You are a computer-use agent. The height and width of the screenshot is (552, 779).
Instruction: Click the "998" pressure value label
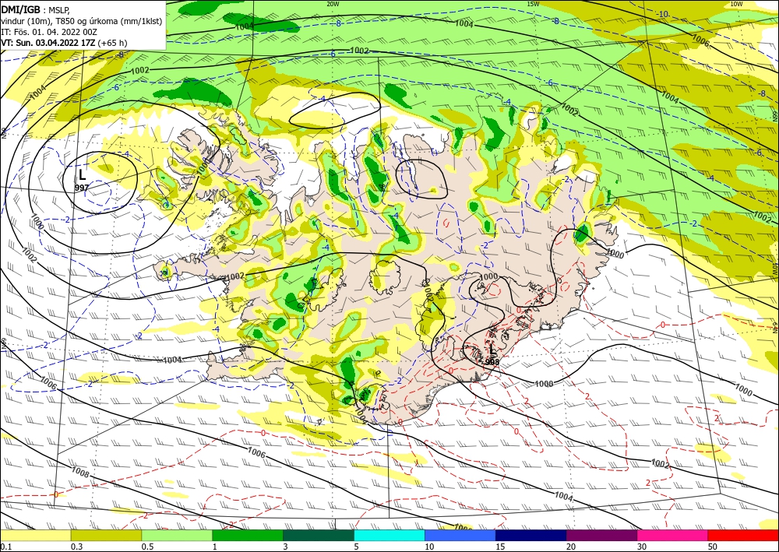click(492, 362)
